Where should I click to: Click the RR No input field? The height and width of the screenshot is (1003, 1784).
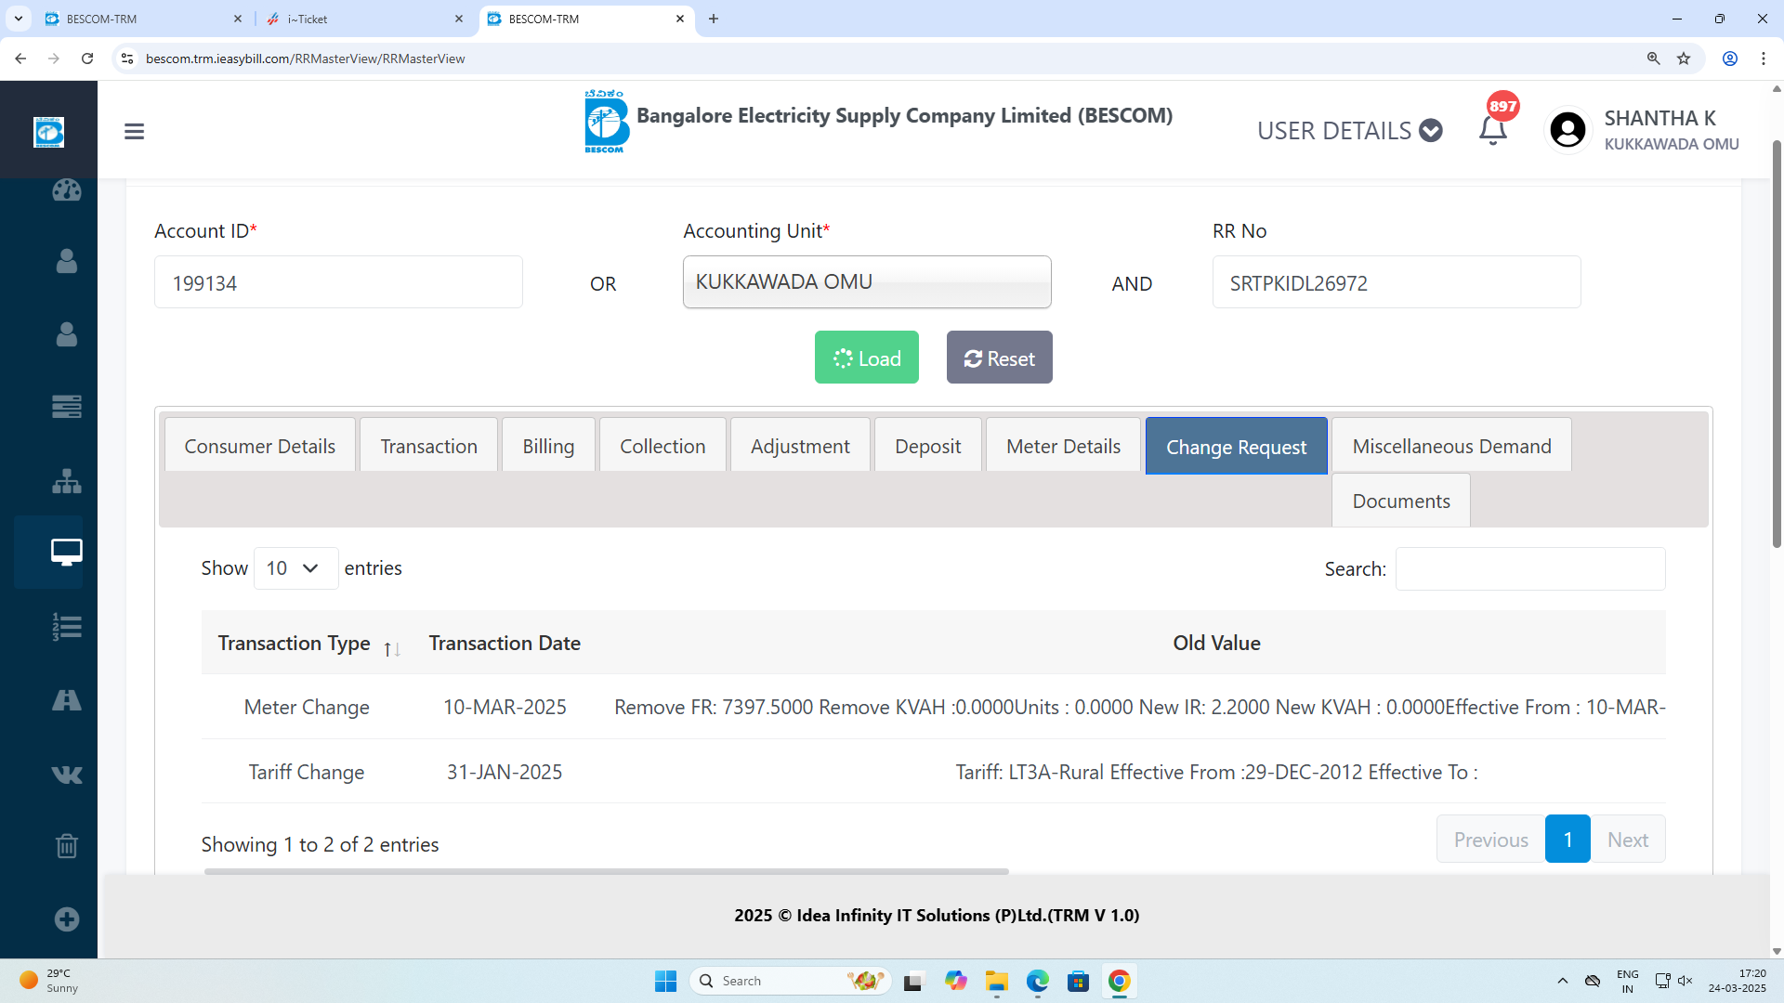[1397, 282]
